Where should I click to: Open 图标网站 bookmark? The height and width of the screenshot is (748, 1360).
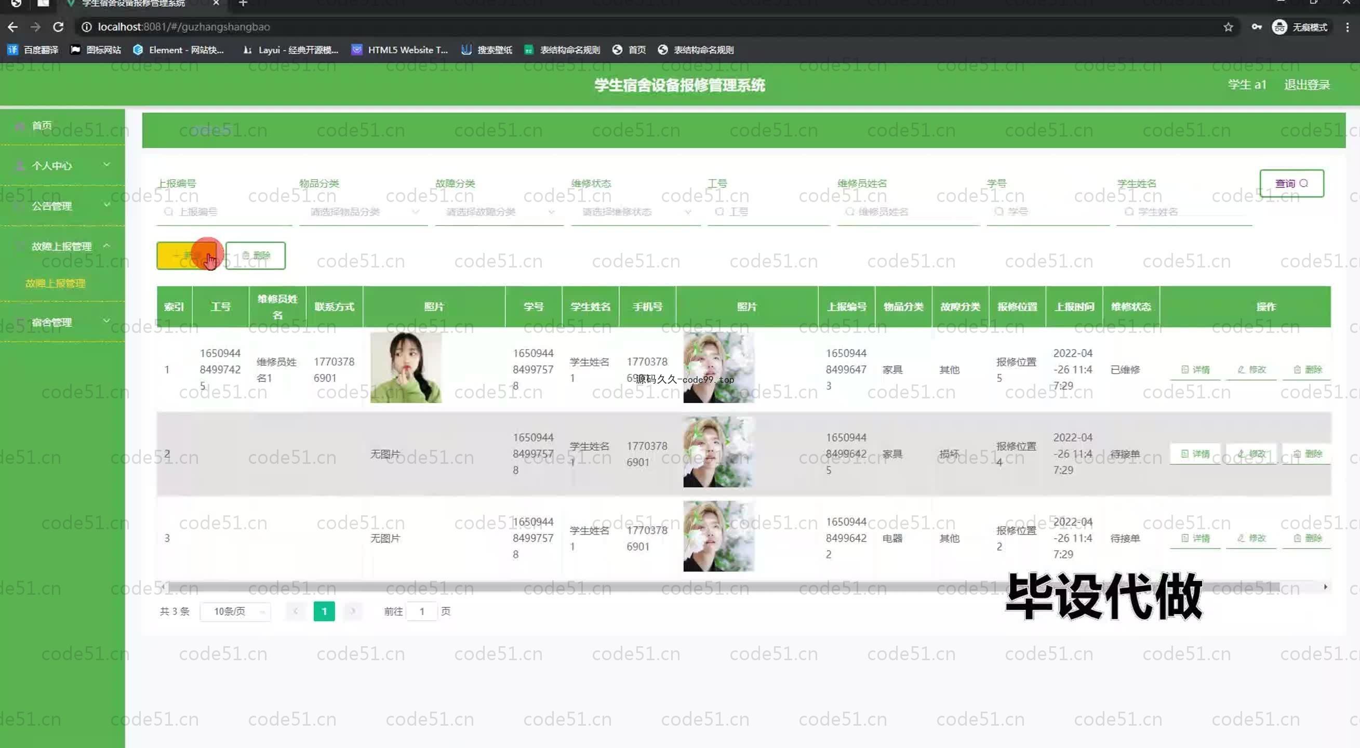[x=96, y=50]
